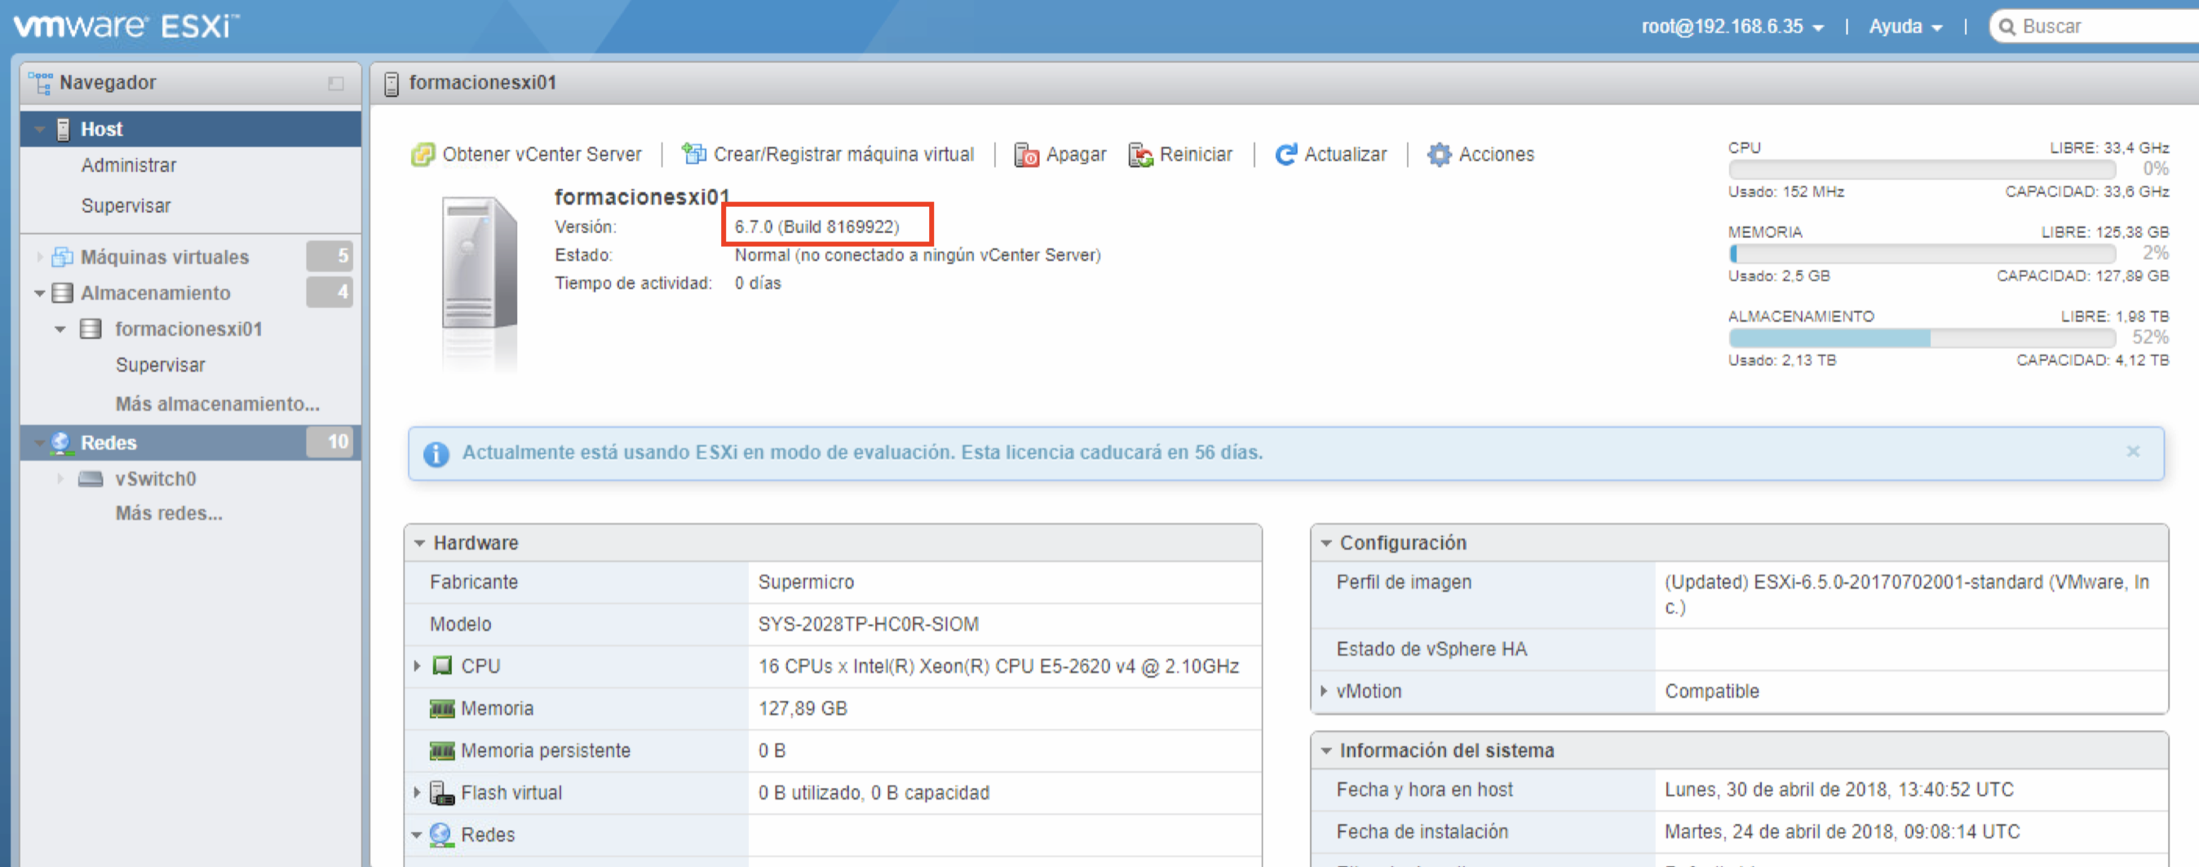
Task: Click the Máquinas virtuales count badge 5
Action: click(330, 256)
